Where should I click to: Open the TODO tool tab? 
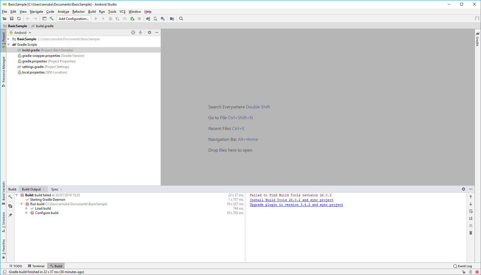(x=16, y=266)
